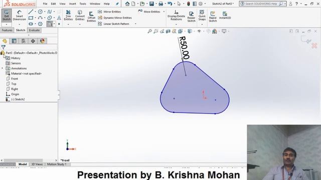Select the Sketch Fillet tool
Image resolution: width=321 pixels, height=180 pixels.
coord(49,24)
